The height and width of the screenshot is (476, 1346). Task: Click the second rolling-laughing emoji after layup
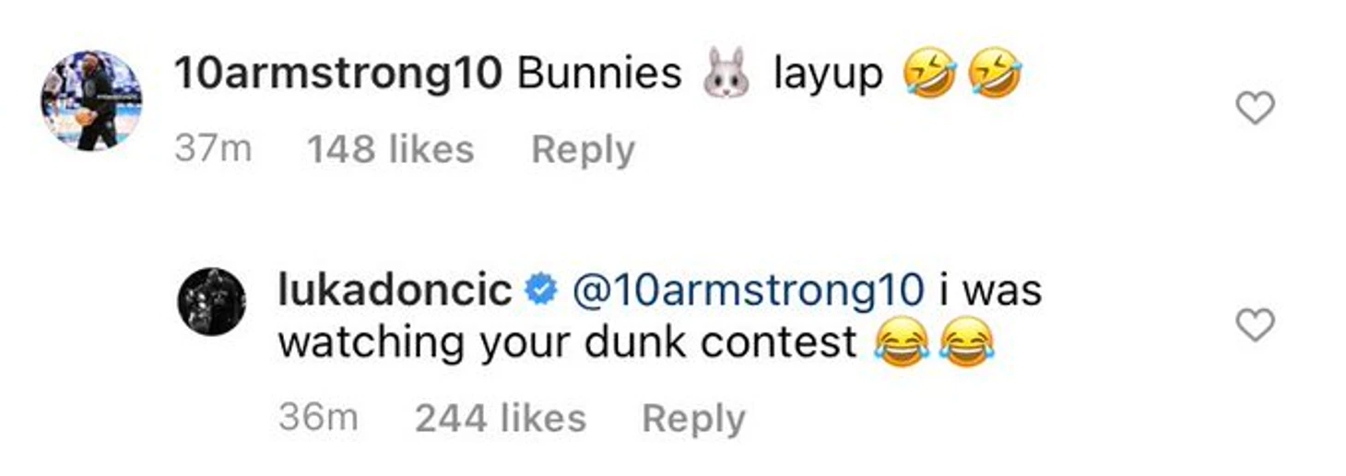995,75
